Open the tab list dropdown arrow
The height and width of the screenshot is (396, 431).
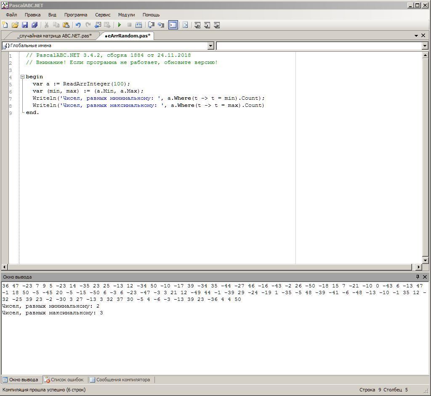pos(416,36)
